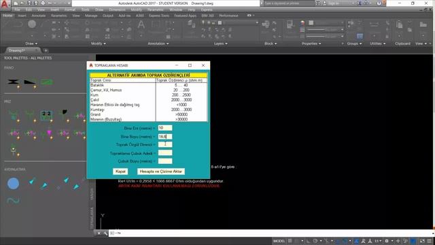This screenshot has width=435, height=245.
Task: Click the clean screen icon in status bar
Action: (422, 241)
